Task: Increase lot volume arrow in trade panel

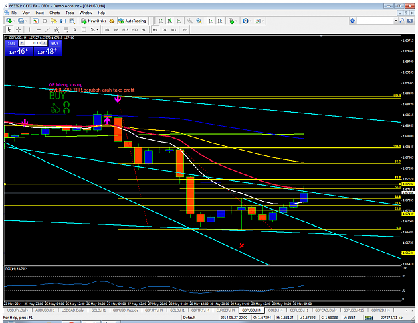Action: pyautogui.click(x=45, y=43)
